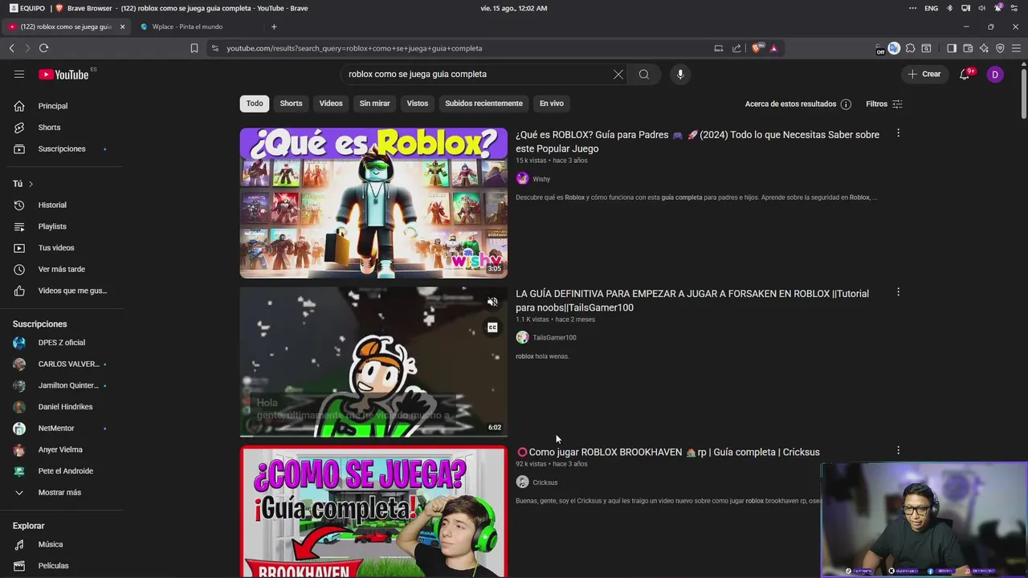Image resolution: width=1028 pixels, height=578 pixels.
Task: Run the search with the magnifier button
Action: point(644,74)
